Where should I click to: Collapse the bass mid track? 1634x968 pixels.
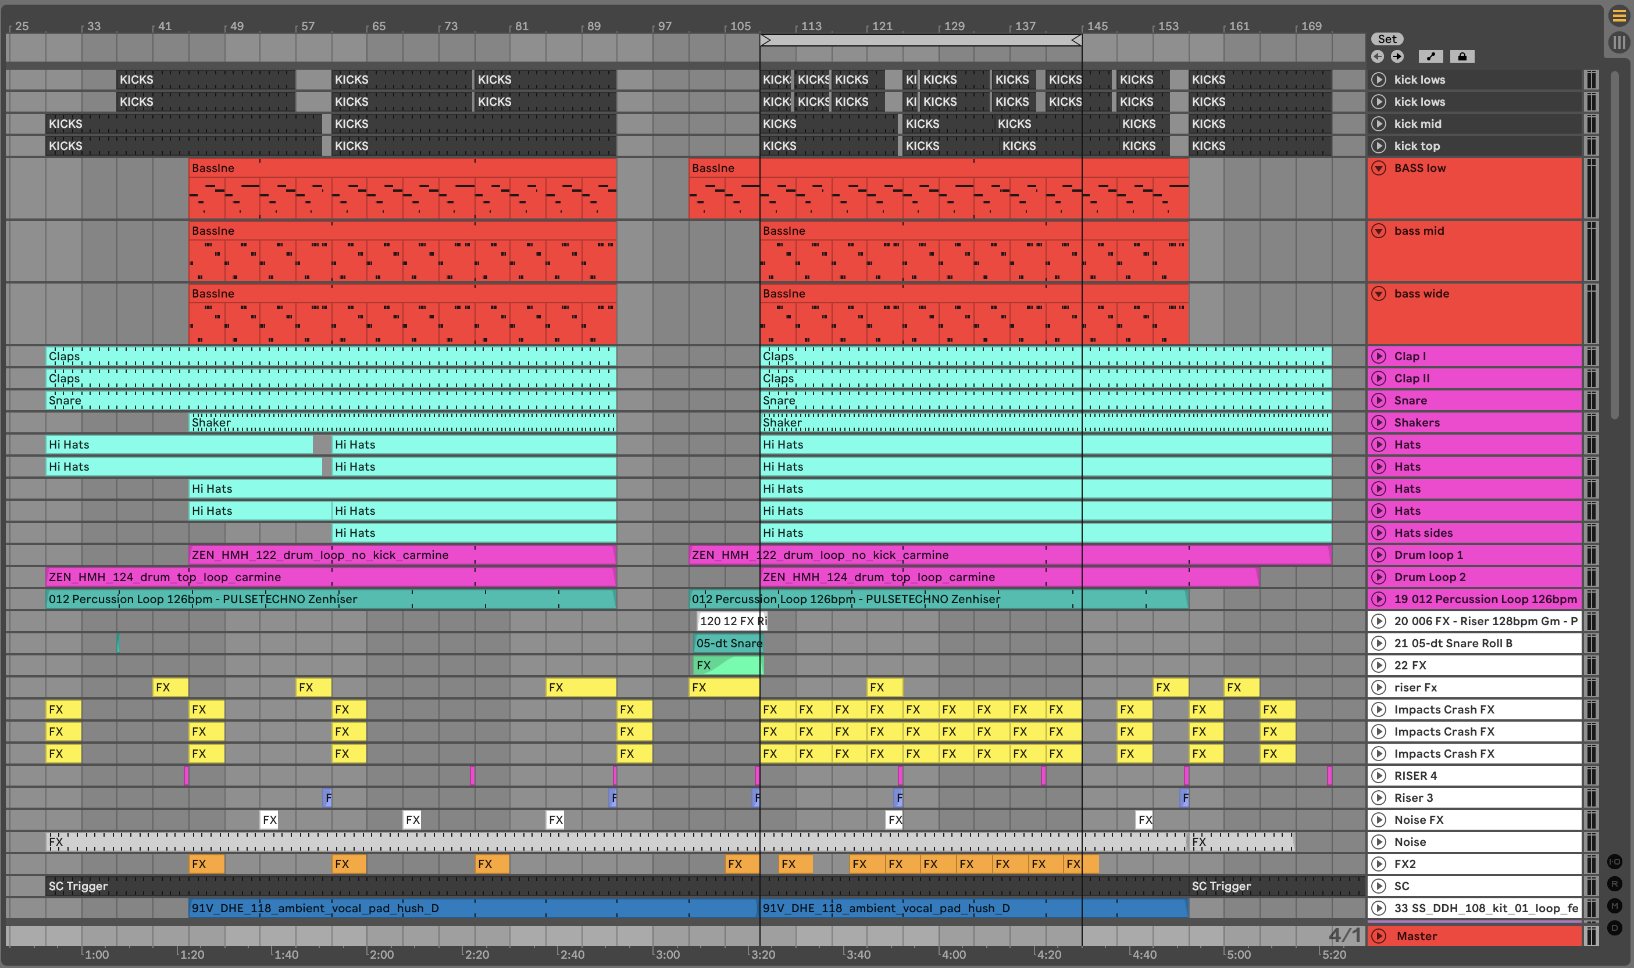[1379, 231]
